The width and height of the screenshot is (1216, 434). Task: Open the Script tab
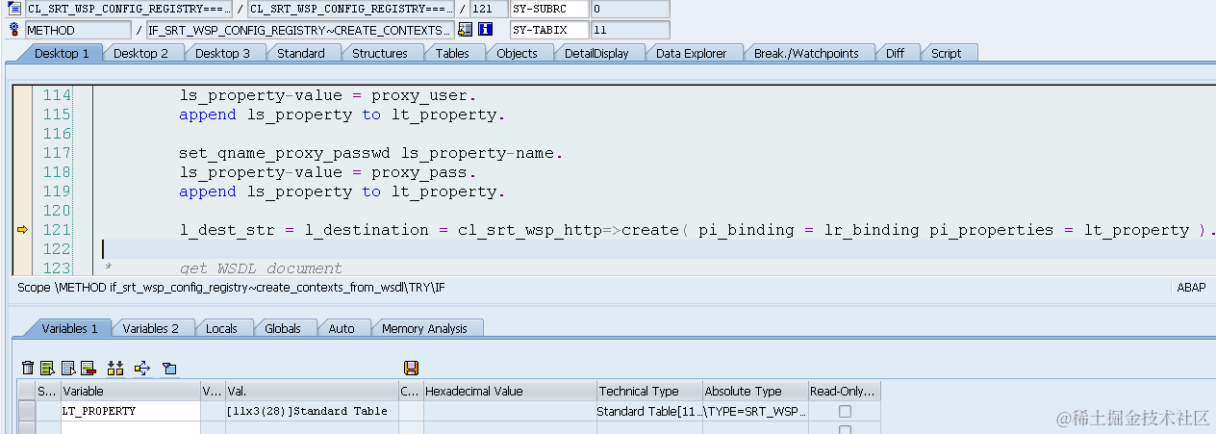click(x=946, y=53)
